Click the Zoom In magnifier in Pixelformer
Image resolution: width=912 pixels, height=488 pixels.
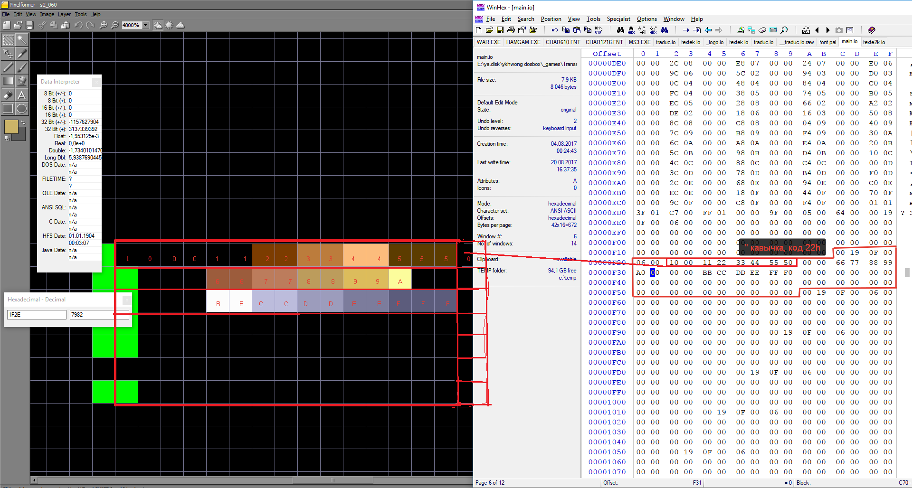point(103,25)
